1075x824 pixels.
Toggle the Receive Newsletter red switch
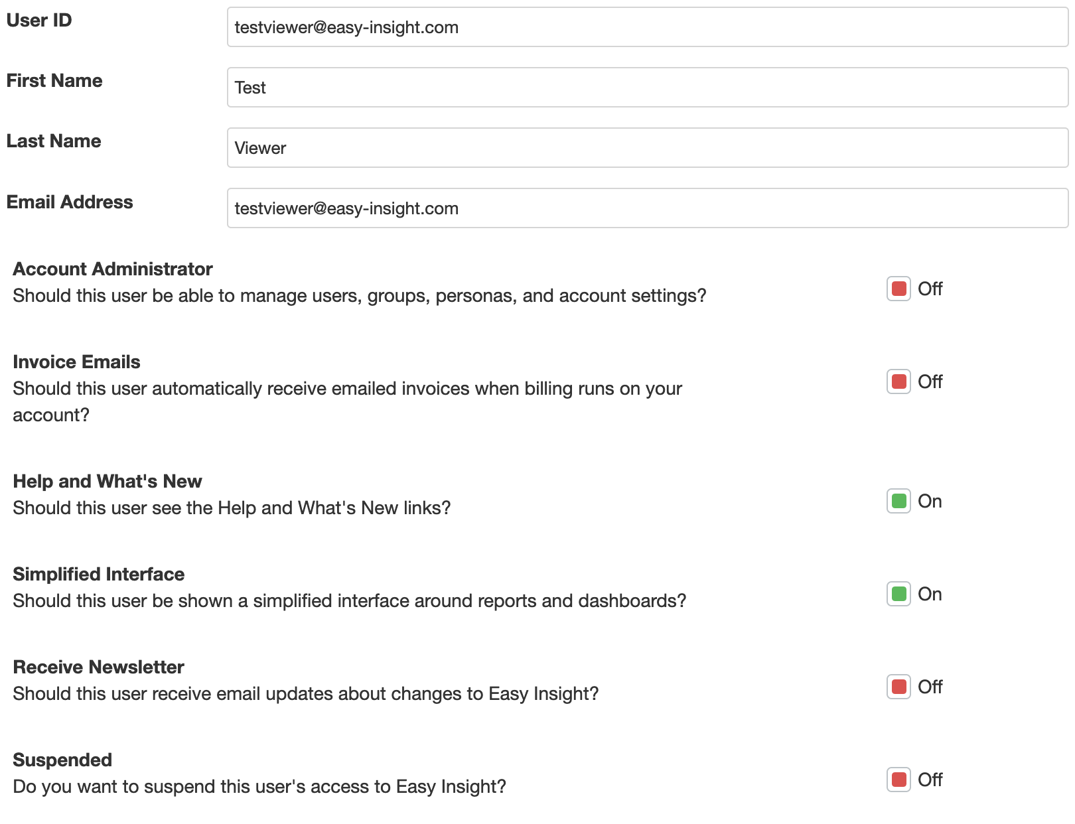click(x=898, y=687)
